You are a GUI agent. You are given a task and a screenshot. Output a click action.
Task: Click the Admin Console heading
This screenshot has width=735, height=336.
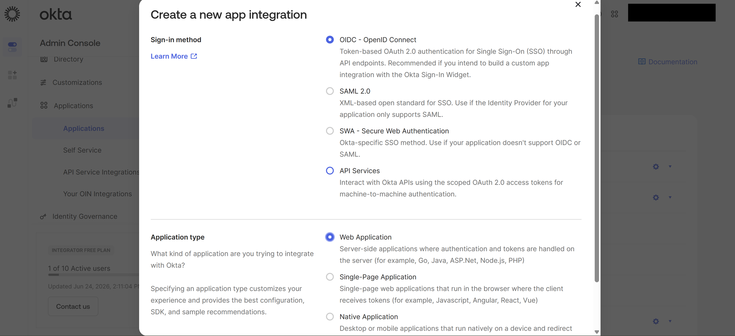click(70, 43)
